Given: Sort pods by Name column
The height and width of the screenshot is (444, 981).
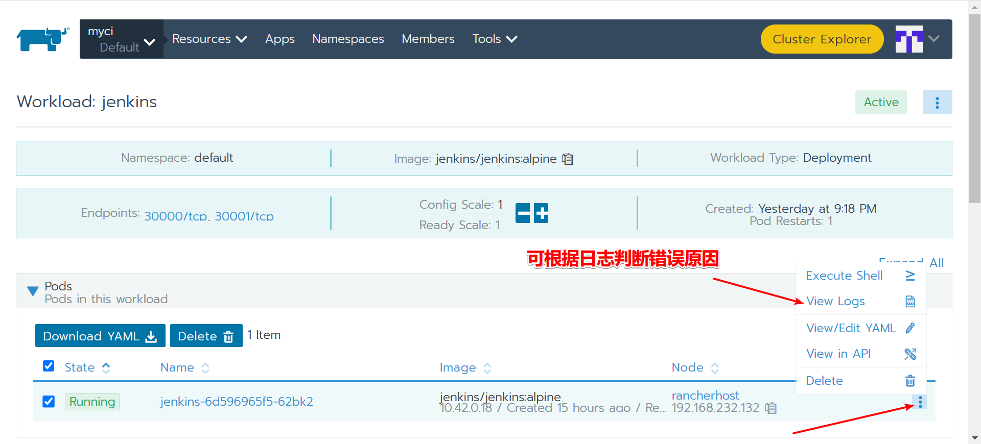Looking at the screenshot, I should 185,367.
